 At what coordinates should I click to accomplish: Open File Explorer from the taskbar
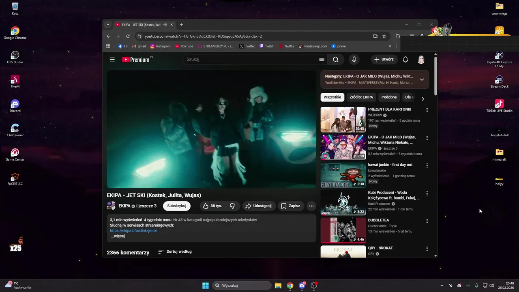[x=278, y=286]
